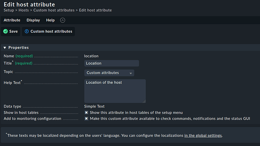
Task: Click the Edit host attribute breadcrumb entry
Action: pyautogui.click(x=95, y=10)
